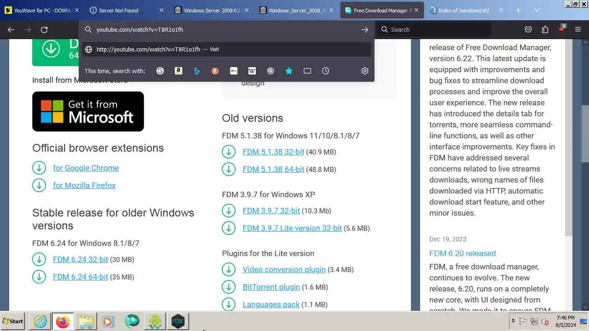
Task: Click download arrow icon beside Google Chrome
Action: [x=39, y=168]
